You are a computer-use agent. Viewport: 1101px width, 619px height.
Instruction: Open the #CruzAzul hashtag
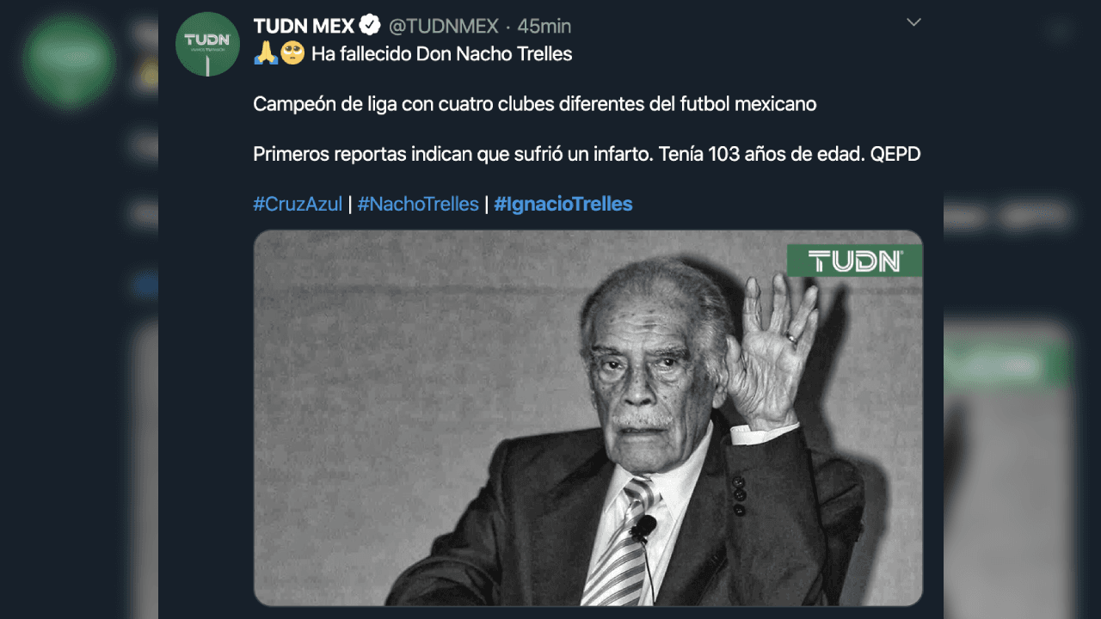298,204
